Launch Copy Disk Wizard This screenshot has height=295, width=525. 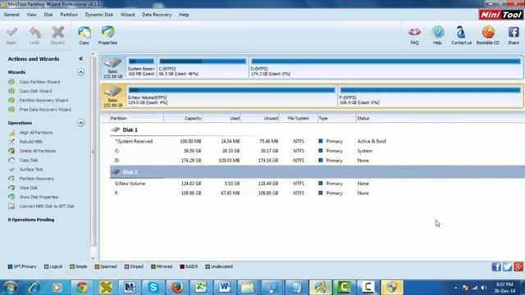point(35,91)
